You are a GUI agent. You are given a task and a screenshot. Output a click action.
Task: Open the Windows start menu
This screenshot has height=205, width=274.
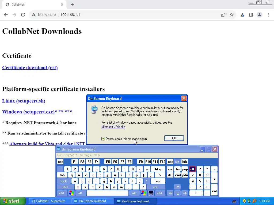[x=13, y=201]
